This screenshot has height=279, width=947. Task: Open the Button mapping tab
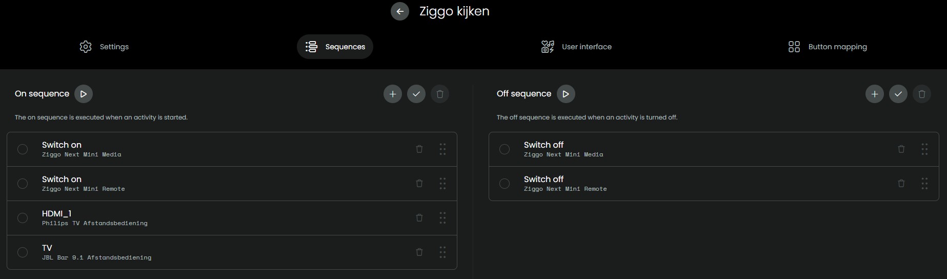click(828, 47)
